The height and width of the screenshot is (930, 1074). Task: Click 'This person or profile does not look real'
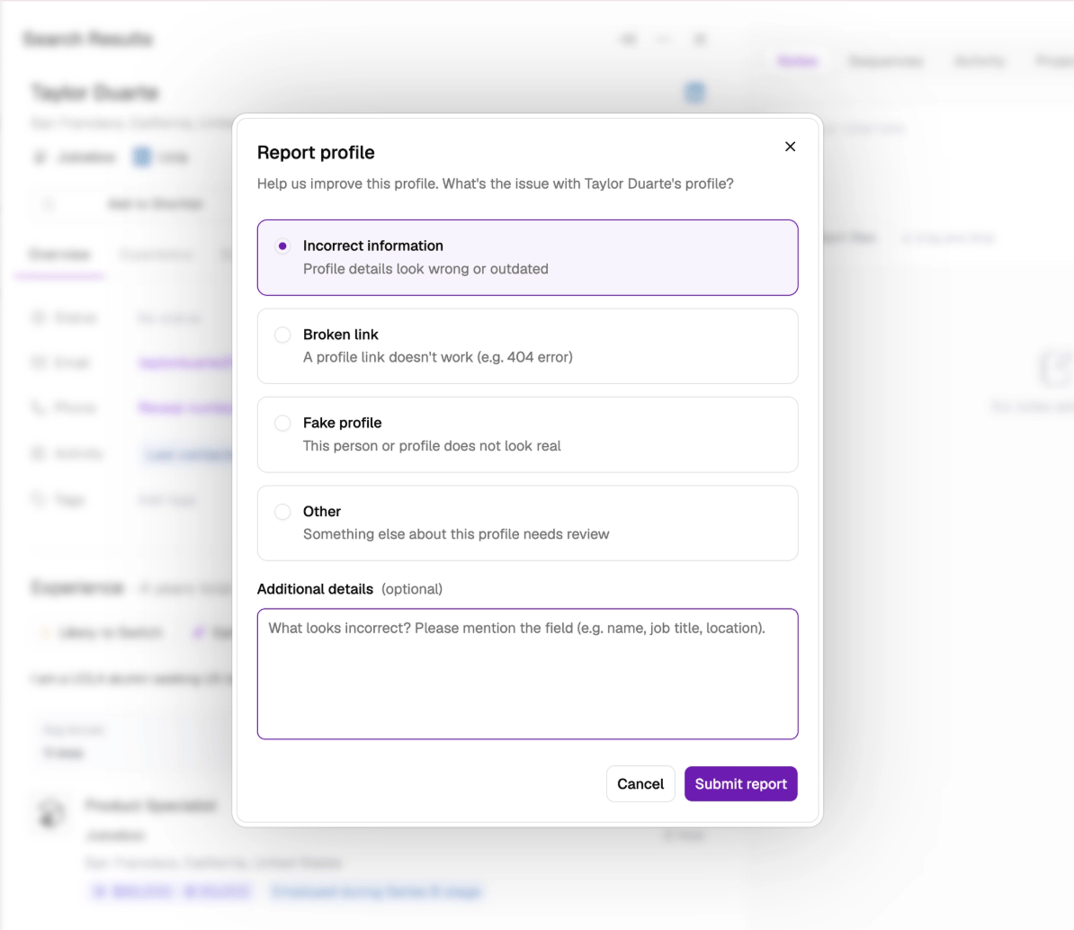pyautogui.click(x=432, y=446)
